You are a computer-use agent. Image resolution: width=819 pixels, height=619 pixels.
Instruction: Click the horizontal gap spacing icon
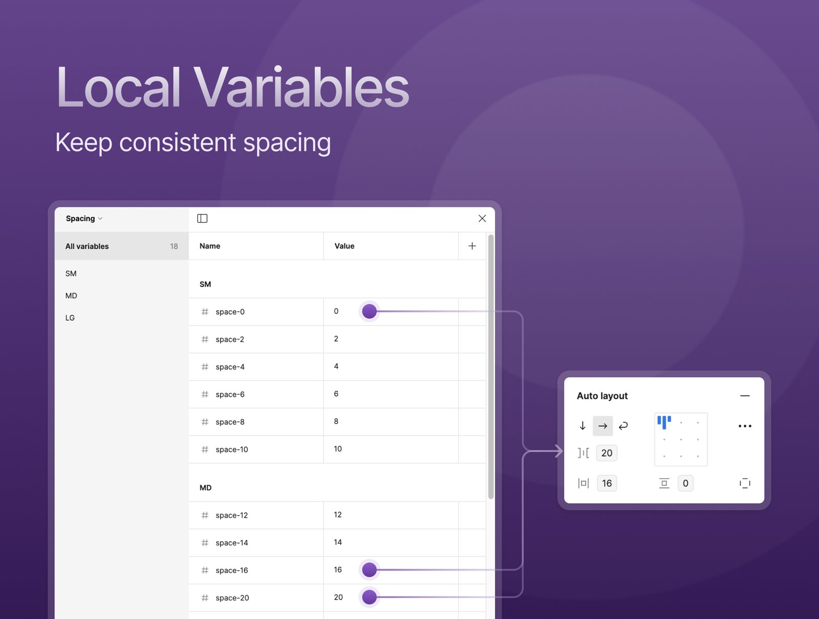[x=584, y=453]
